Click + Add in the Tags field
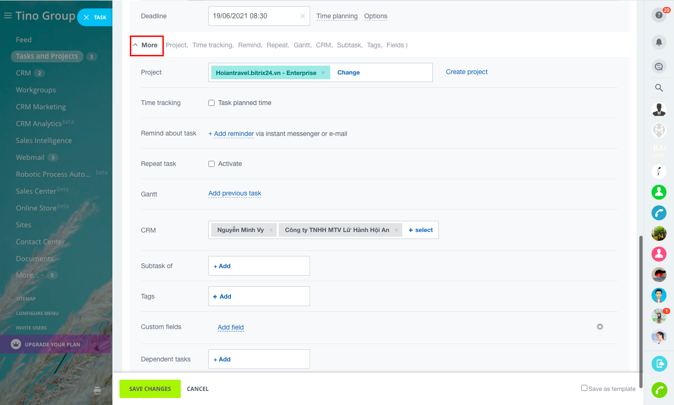The width and height of the screenshot is (674, 405). pyautogui.click(x=222, y=296)
